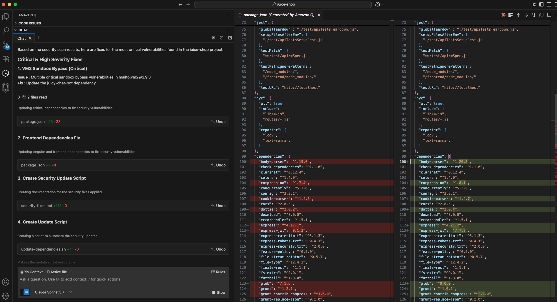This screenshot has width=557, height=302.
Task: Go to next change with down arrow
Action: pyautogui.click(x=526, y=15)
